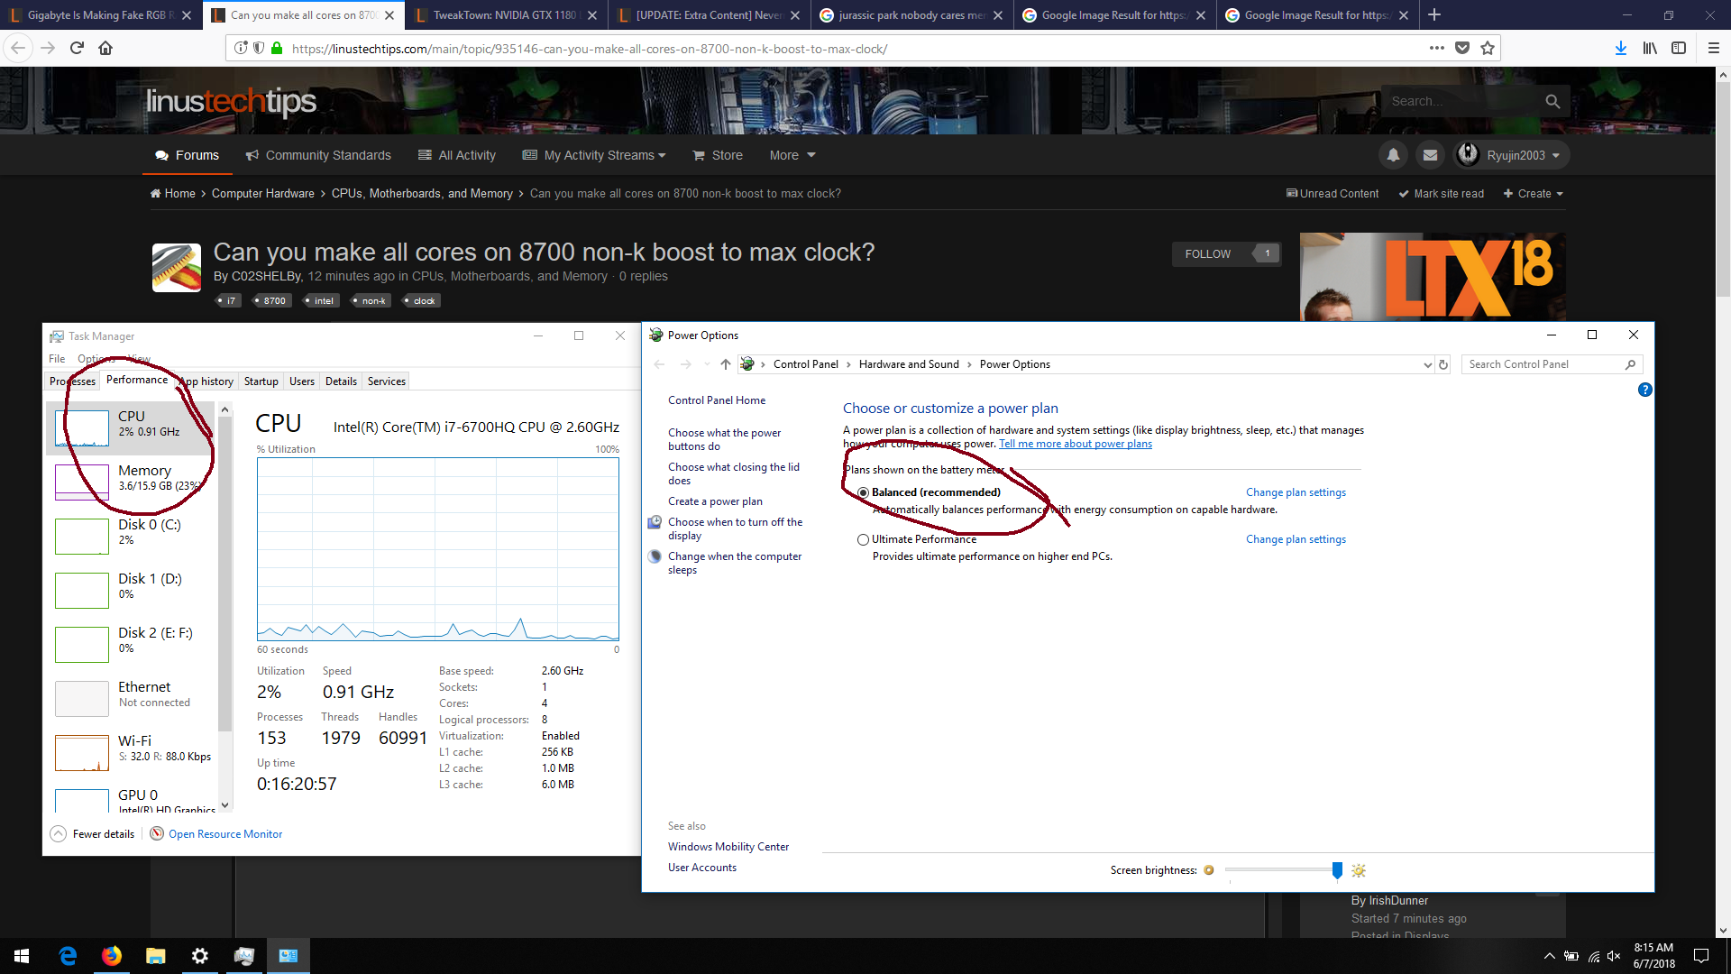Open the forum messages envelope icon

point(1430,155)
